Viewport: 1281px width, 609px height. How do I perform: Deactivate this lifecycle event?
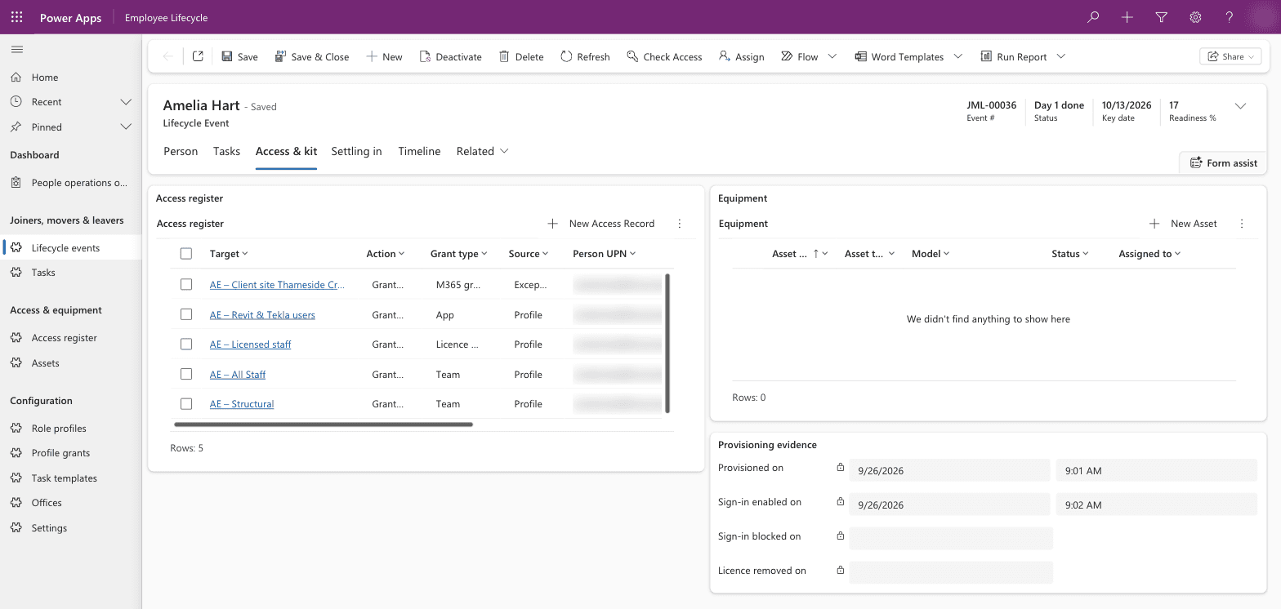pos(450,56)
